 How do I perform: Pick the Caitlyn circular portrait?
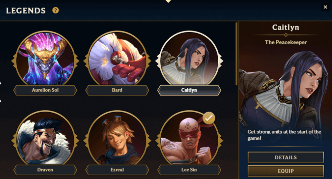coord(189,58)
